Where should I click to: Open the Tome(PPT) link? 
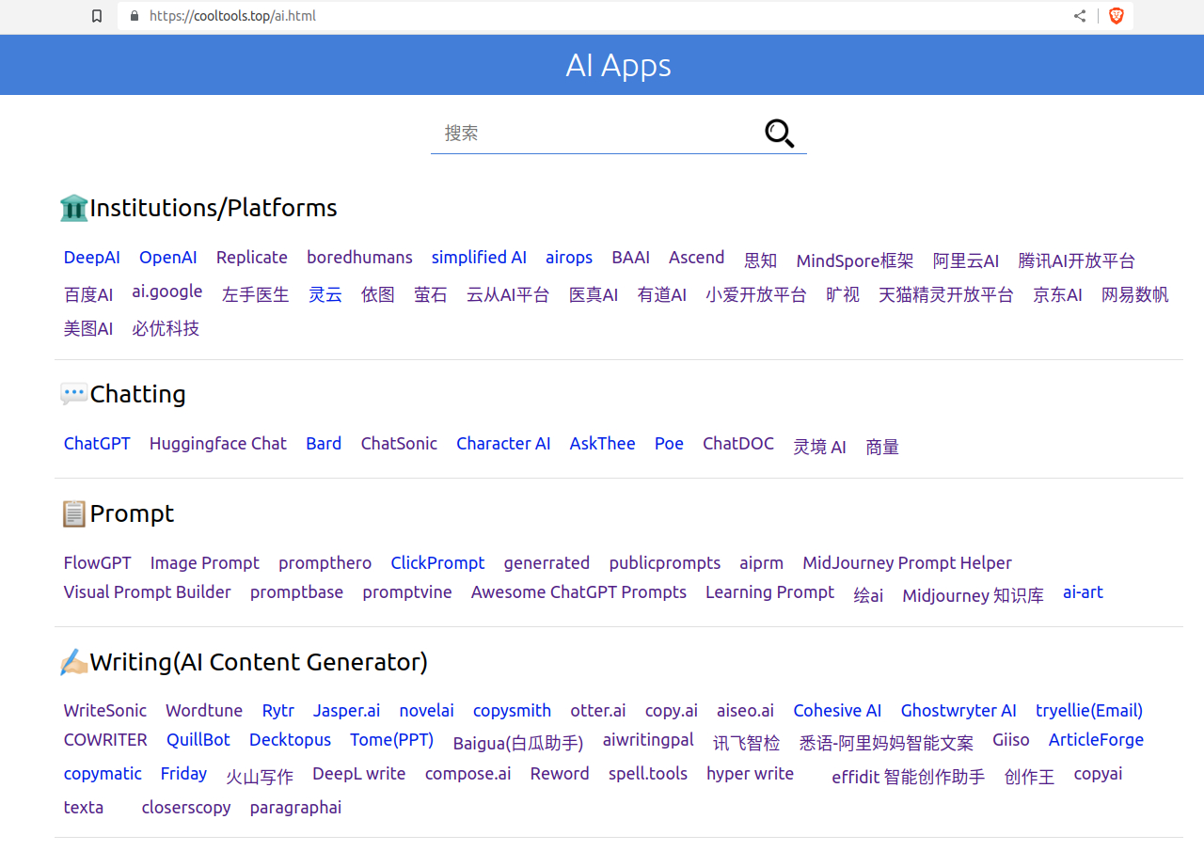391,740
